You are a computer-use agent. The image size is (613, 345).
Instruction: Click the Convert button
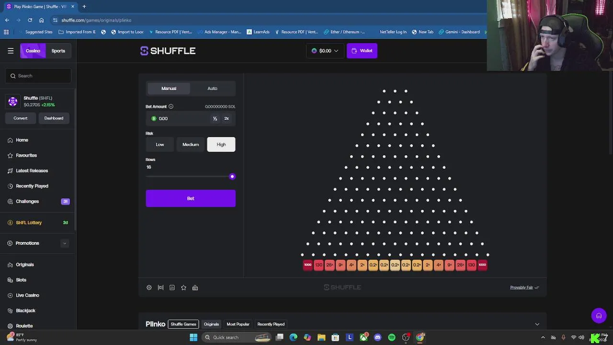(21, 118)
